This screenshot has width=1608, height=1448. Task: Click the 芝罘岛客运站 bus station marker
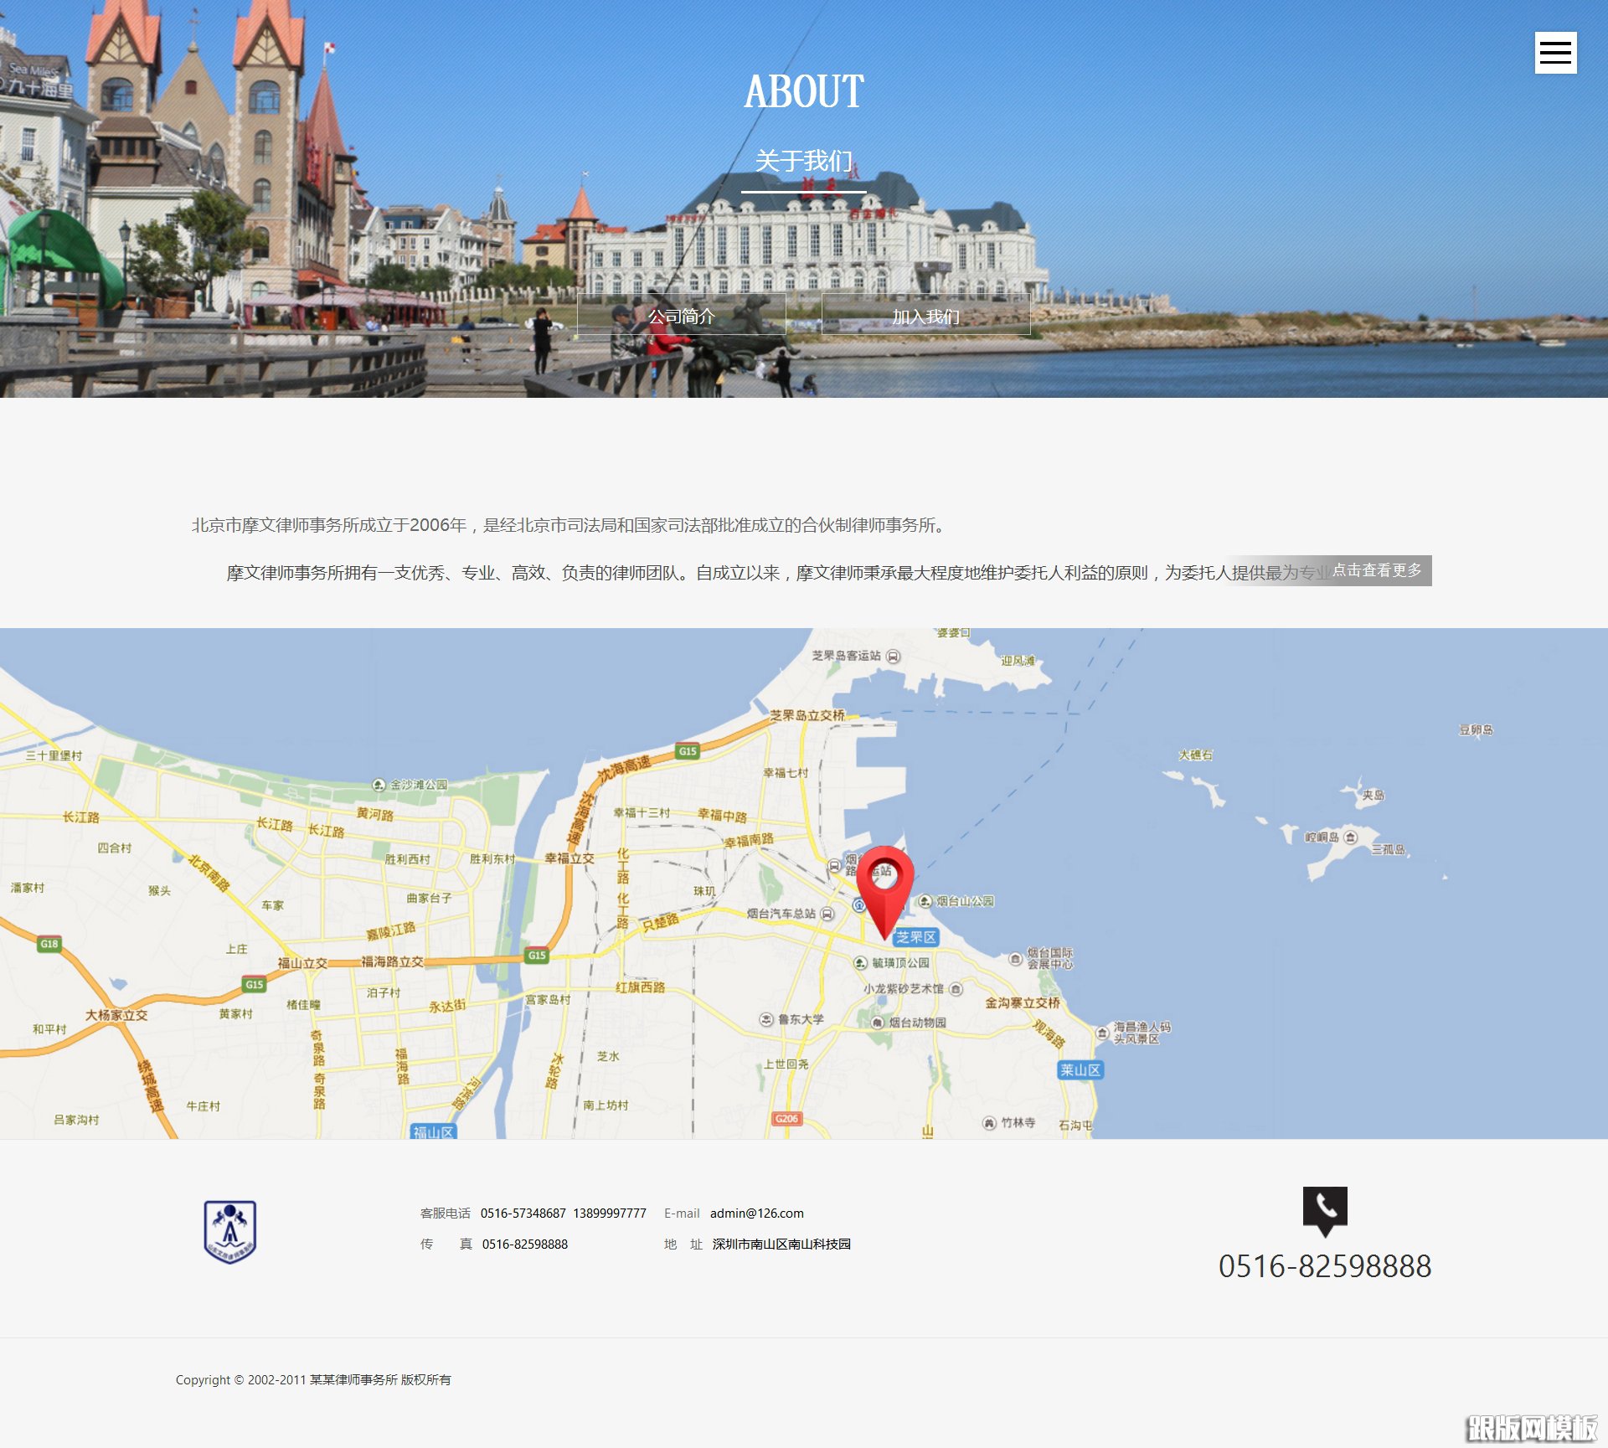(894, 657)
